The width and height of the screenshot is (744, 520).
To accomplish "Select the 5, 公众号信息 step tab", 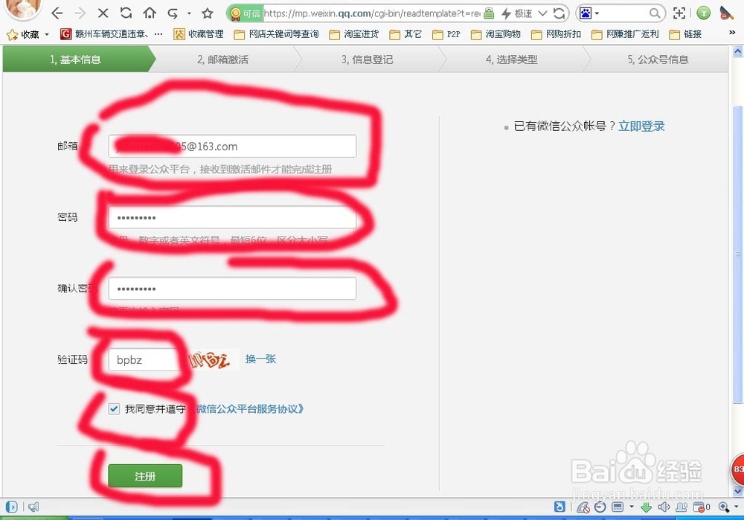I will 658,60.
